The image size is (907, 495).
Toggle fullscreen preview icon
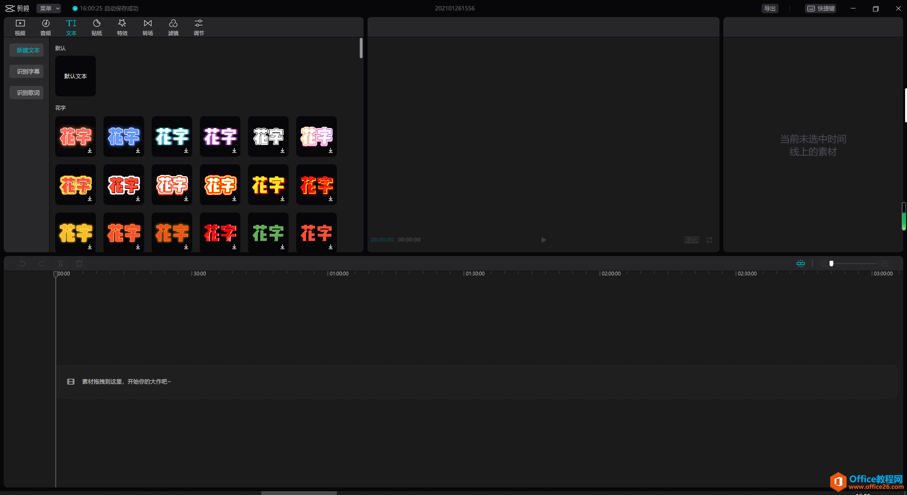click(709, 240)
